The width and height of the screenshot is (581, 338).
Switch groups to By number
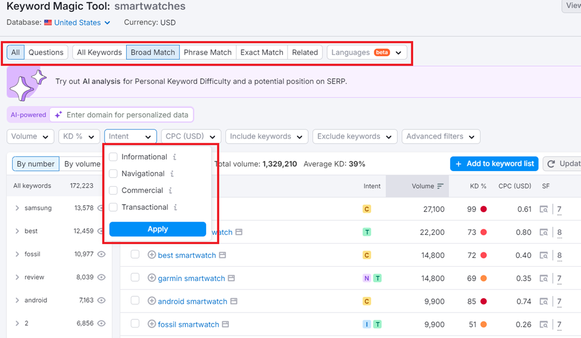click(x=35, y=164)
